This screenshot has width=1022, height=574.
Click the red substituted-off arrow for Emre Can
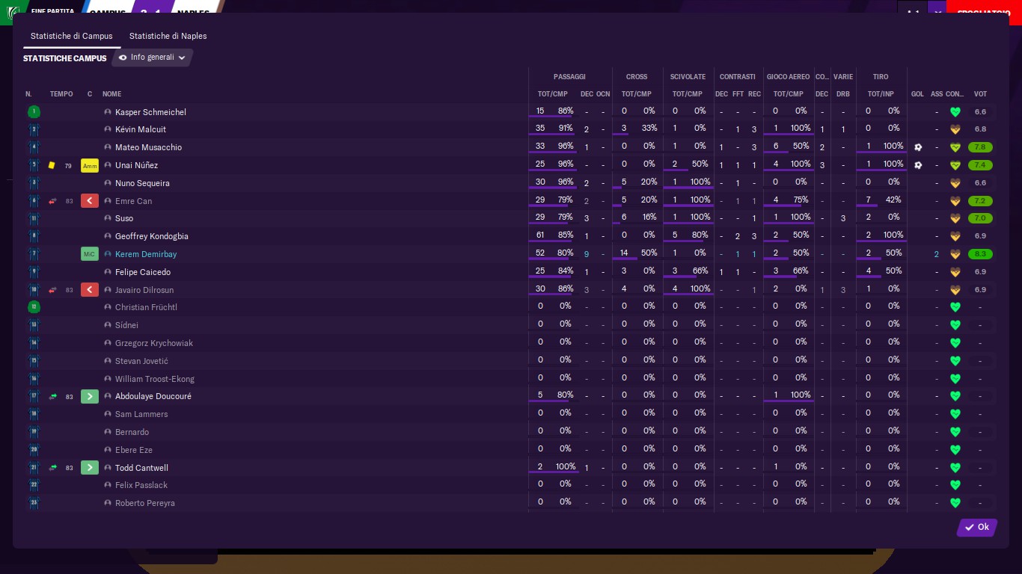pos(90,201)
